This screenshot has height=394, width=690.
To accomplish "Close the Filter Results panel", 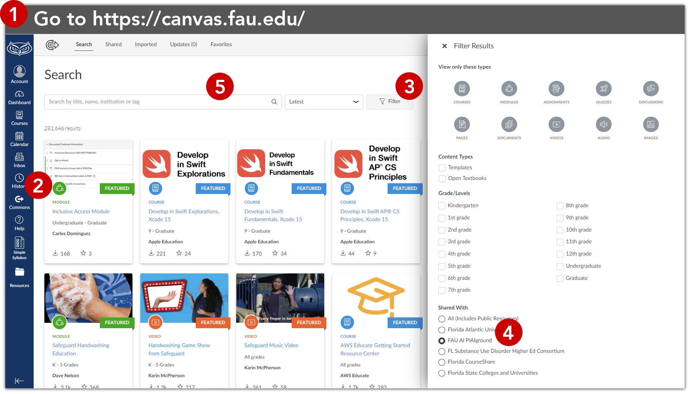I will click(x=444, y=46).
